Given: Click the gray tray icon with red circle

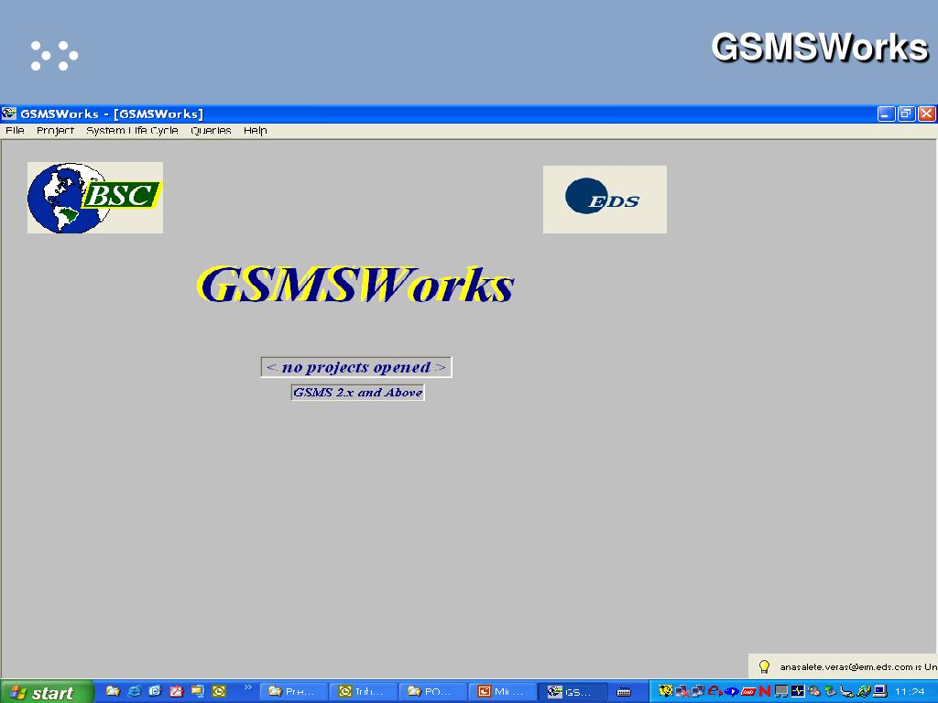Looking at the screenshot, I should coord(813,691).
